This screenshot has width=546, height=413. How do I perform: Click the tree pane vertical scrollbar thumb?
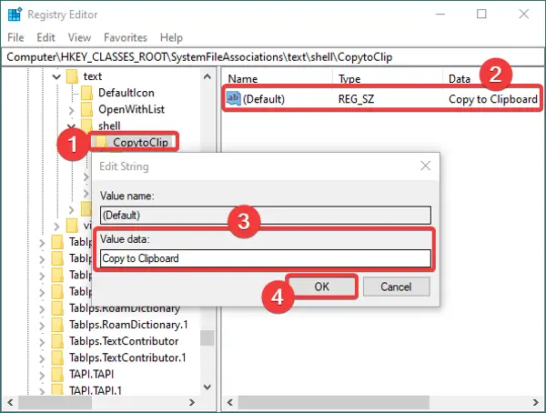(207, 337)
